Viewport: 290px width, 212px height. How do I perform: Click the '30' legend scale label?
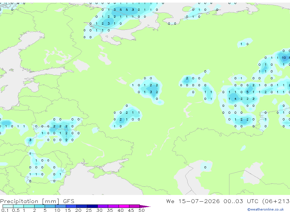[x=99, y=210]
